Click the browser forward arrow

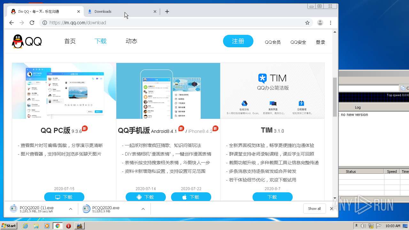click(22, 23)
